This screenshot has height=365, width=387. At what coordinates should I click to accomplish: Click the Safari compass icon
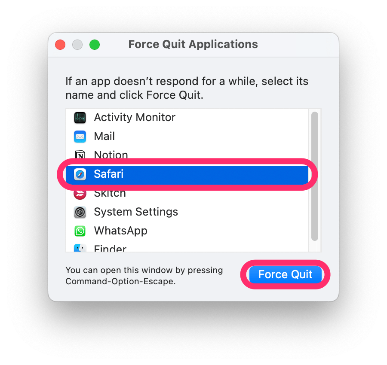[x=80, y=174]
